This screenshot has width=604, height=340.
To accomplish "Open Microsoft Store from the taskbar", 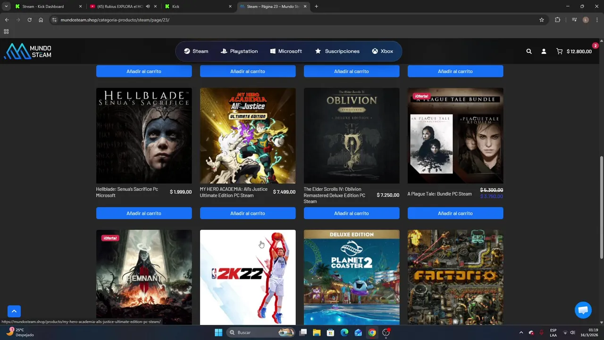I will click(x=330, y=332).
